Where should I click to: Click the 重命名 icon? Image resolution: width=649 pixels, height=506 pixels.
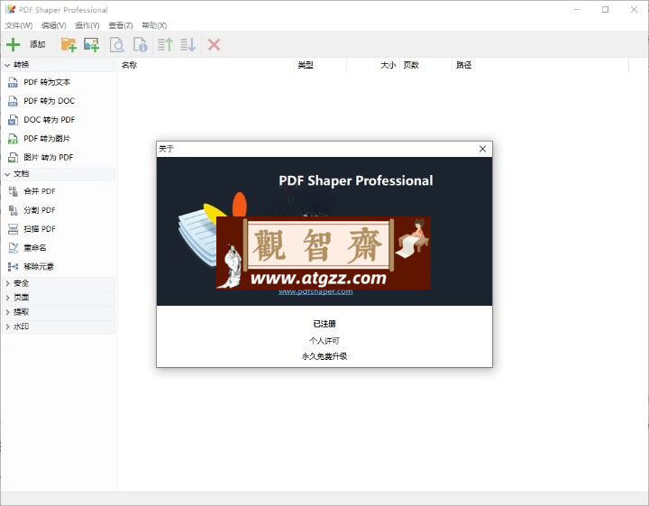pos(13,248)
